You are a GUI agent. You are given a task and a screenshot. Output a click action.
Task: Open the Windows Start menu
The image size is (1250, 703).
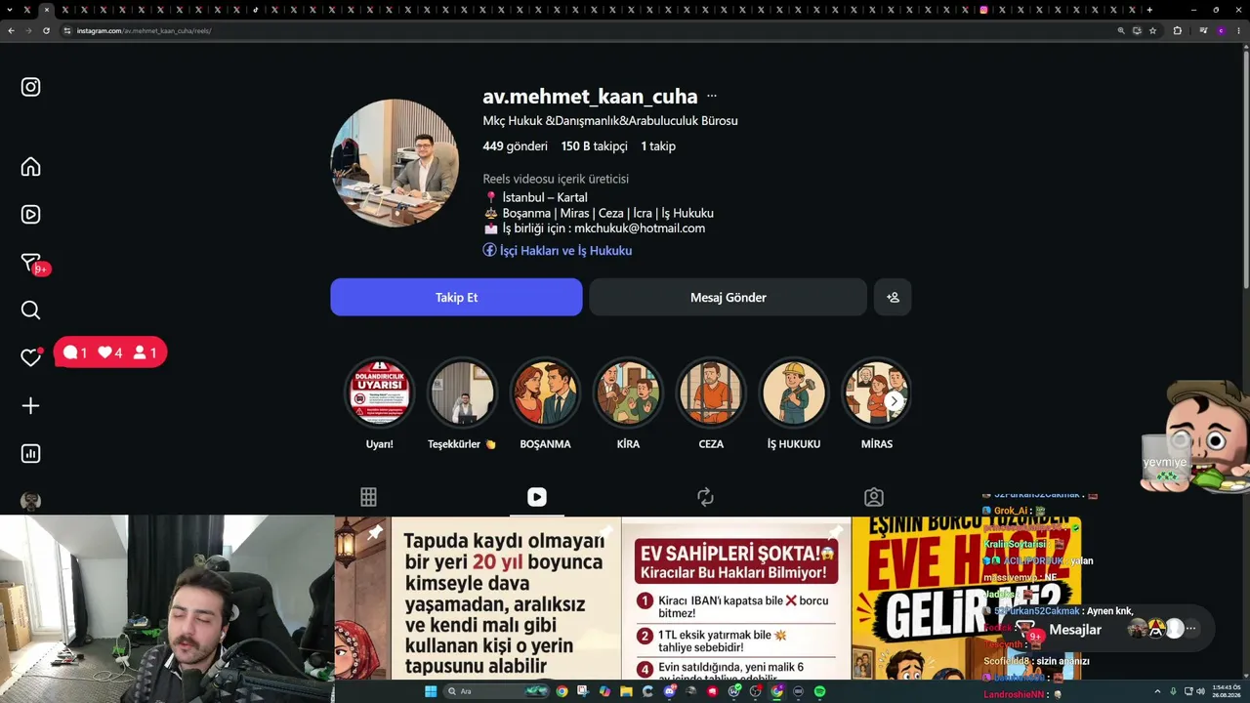(431, 691)
